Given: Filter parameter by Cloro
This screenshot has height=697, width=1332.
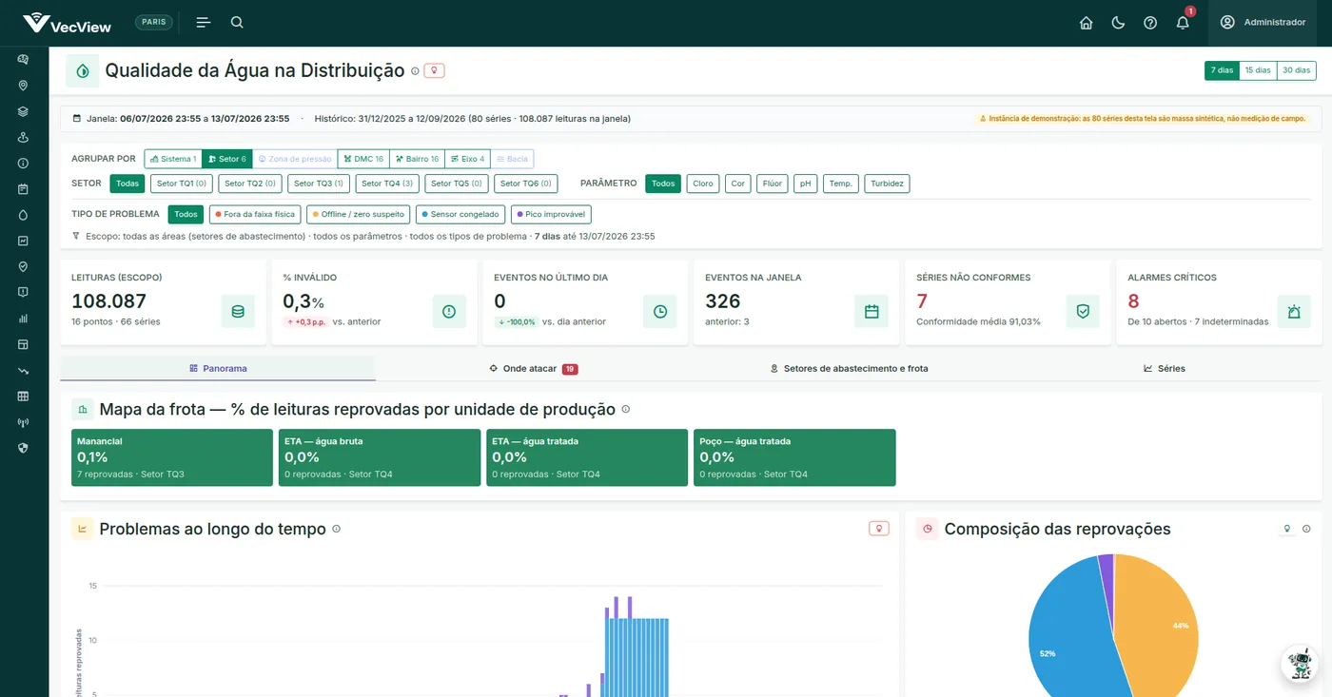Looking at the screenshot, I should (x=703, y=184).
